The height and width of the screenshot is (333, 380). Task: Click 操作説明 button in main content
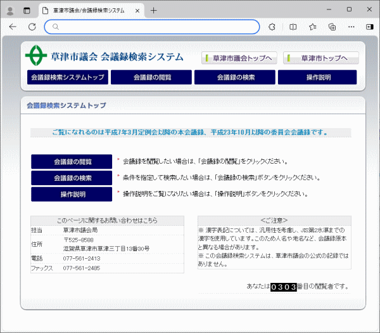point(72,194)
